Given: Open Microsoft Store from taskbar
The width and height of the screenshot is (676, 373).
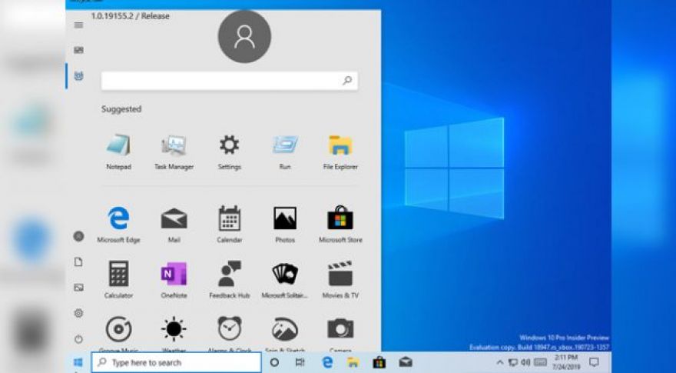Looking at the screenshot, I should coord(379,362).
